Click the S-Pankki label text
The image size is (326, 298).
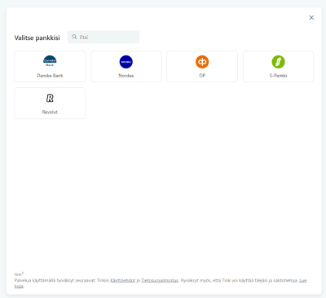click(x=278, y=76)
